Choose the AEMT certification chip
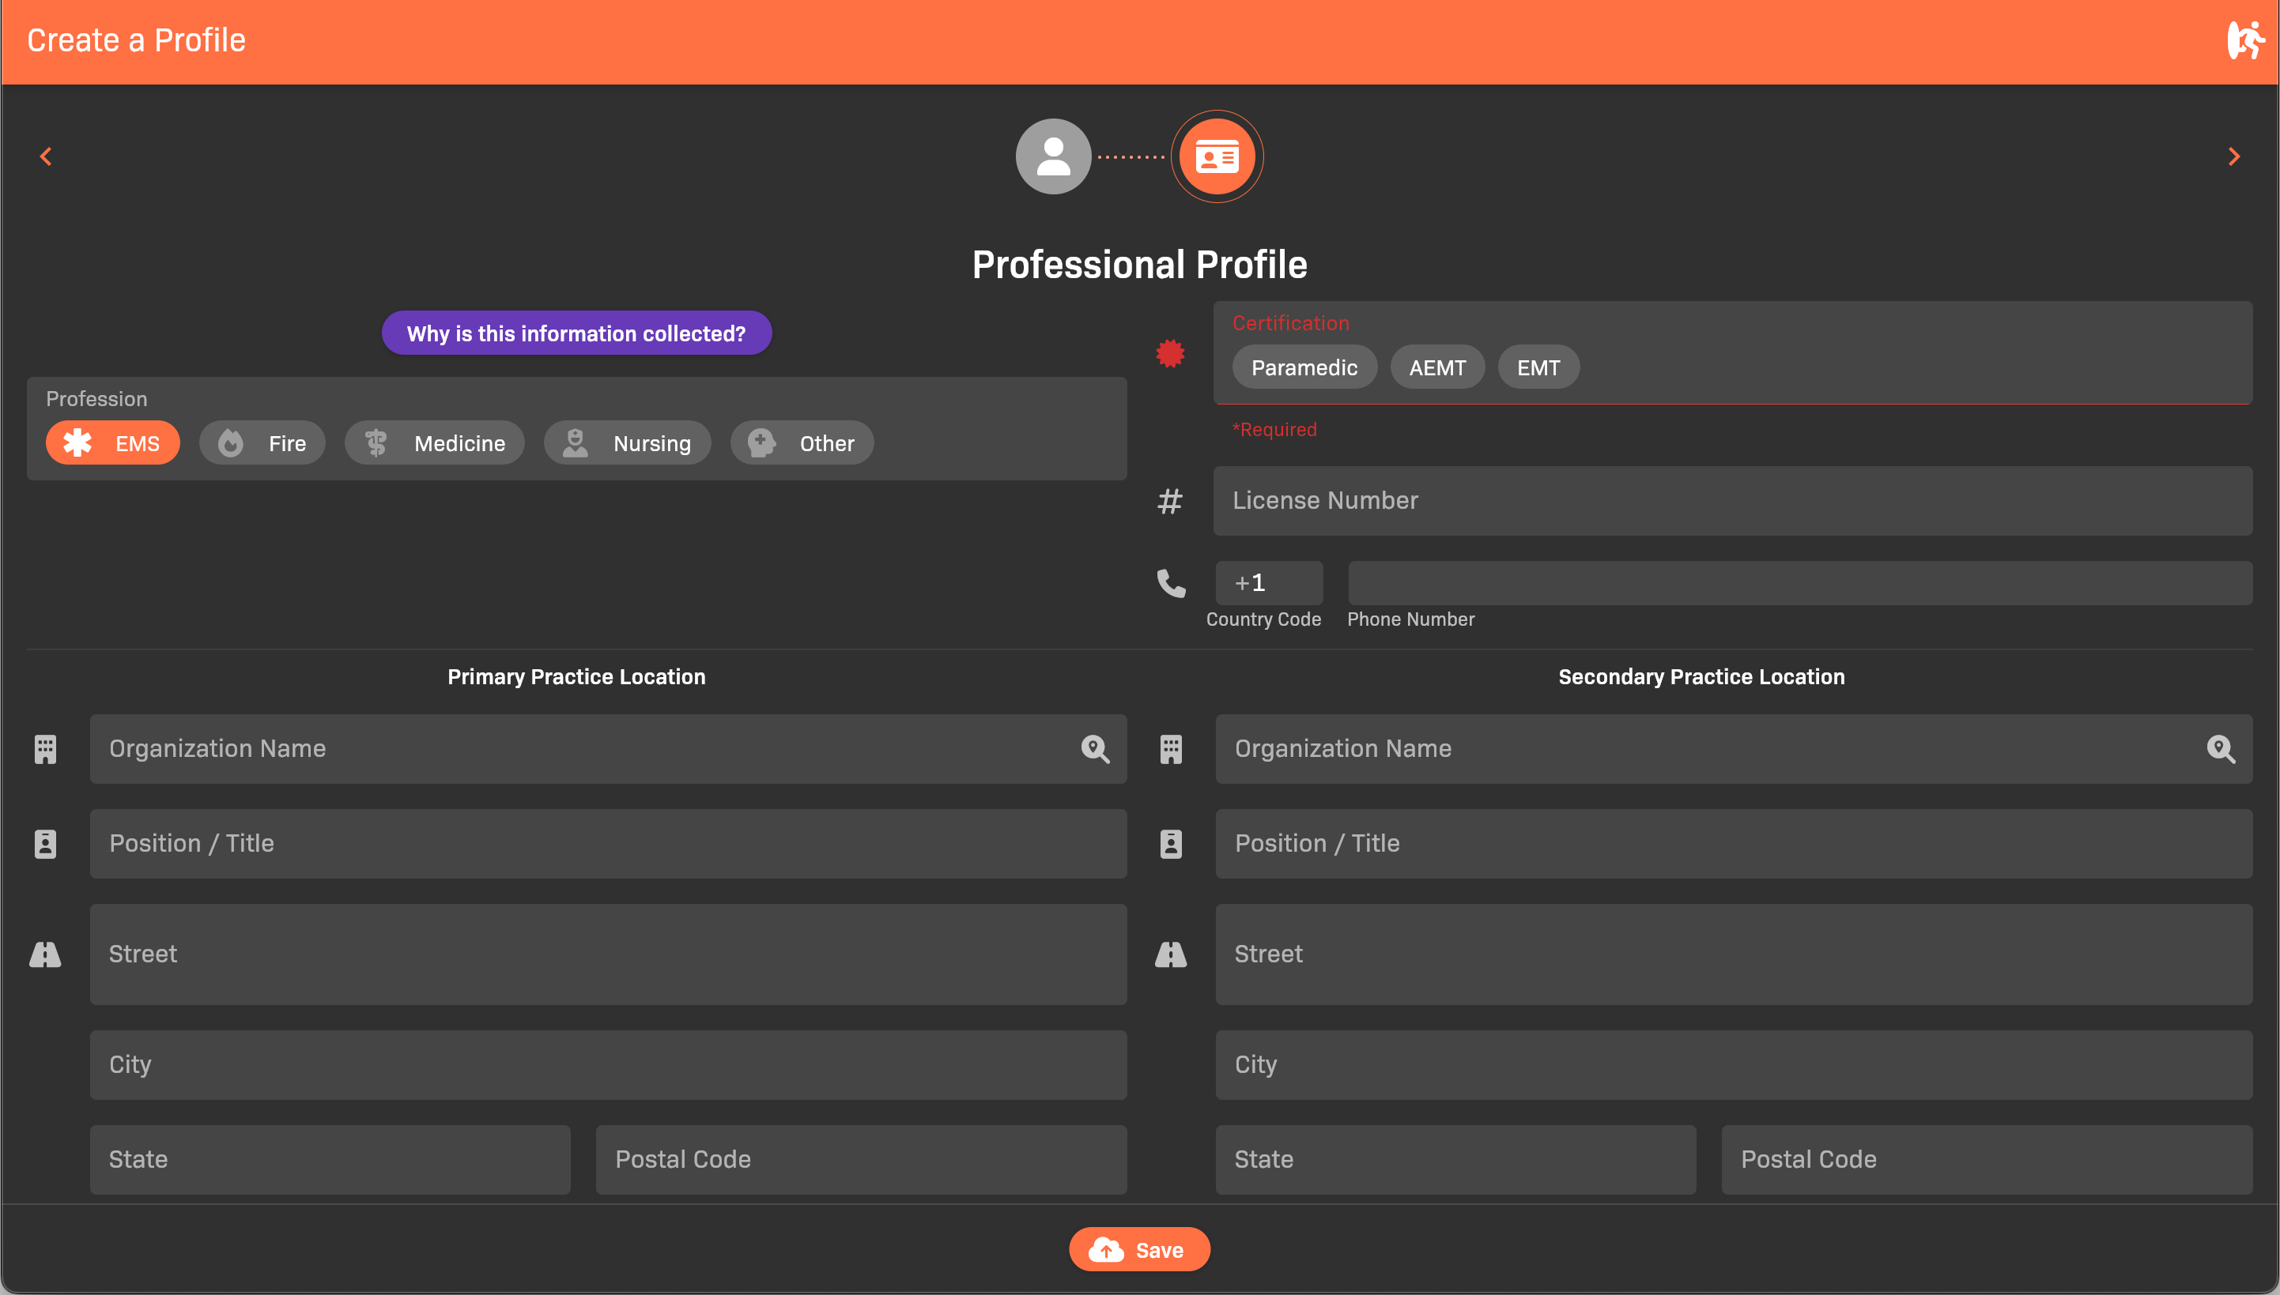Screen dimensions: 2280x1295 pos(1436,367)
